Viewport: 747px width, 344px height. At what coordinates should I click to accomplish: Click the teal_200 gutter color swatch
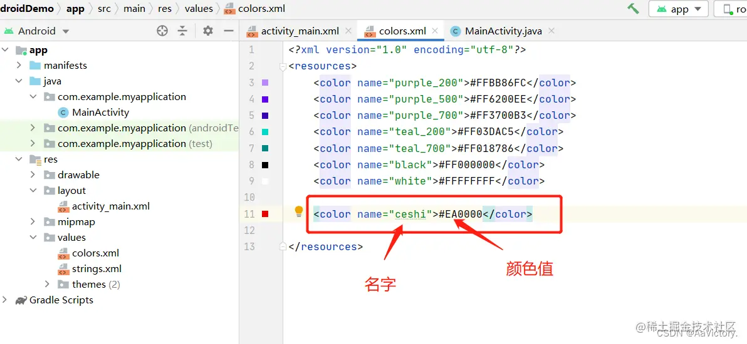pyautogui.click(x=265, y=132)
